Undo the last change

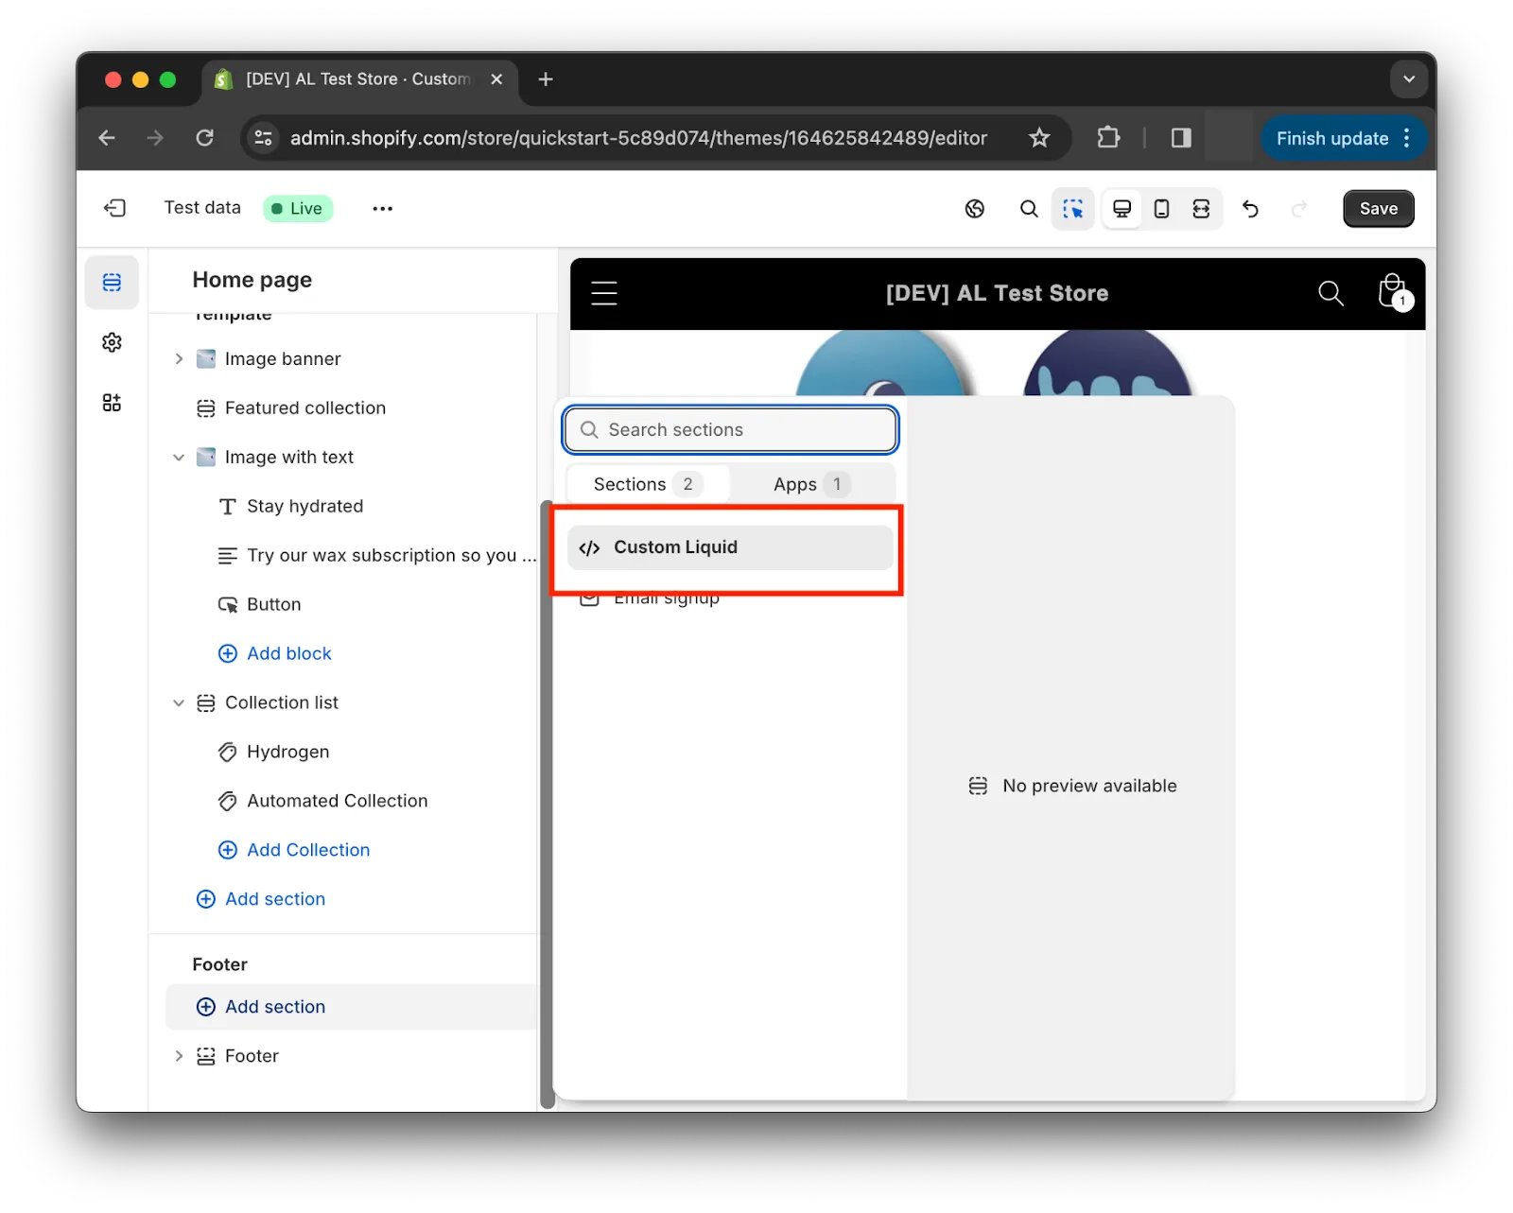point(1250,209)
